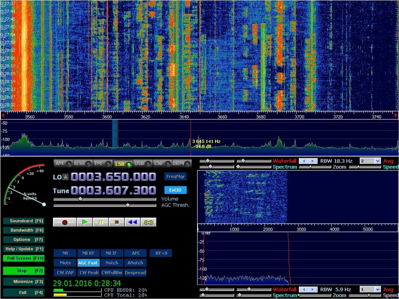The image size is (399, 299).
Task: Enable ANotch auto notch
Action: click(x=135, y=263)
